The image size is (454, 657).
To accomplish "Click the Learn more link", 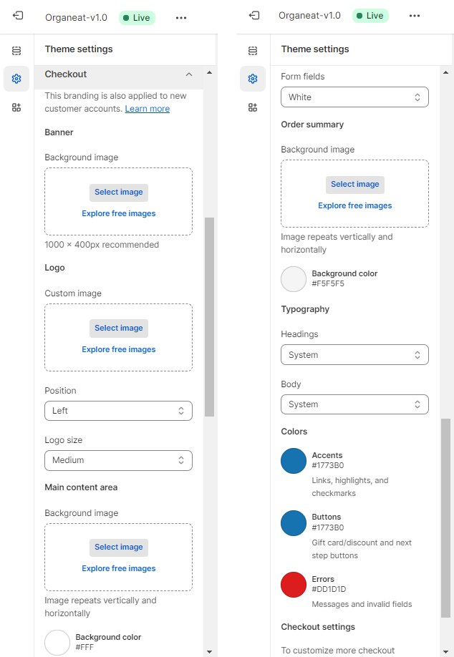I will (147, 109).
